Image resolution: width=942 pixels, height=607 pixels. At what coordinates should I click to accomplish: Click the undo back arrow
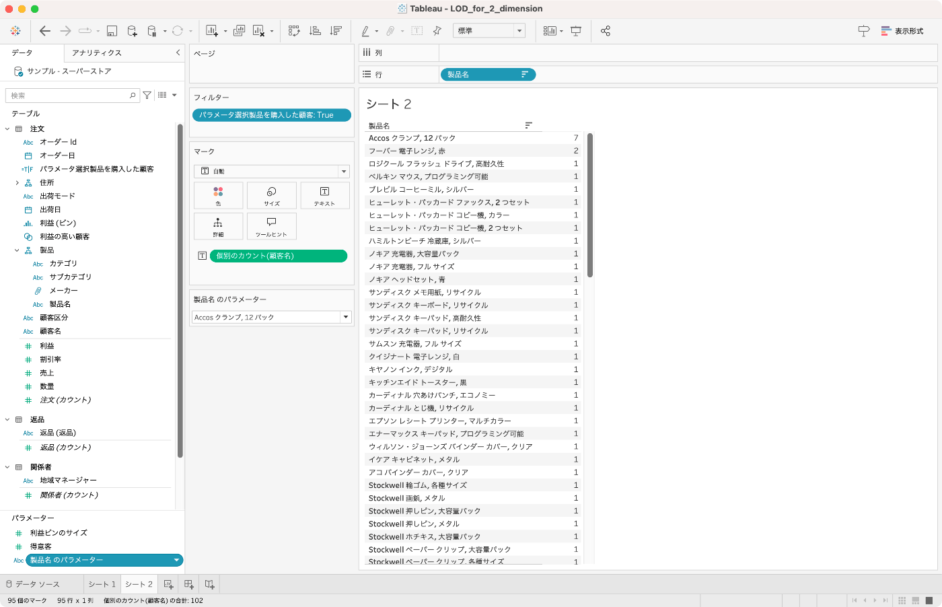click(x=45, y=31)
